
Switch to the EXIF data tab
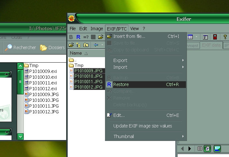point(211,45)
